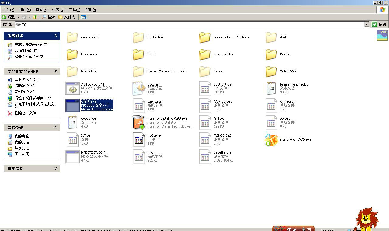Image resolution: width=389 pixels, height=231 pixels.
Task: Open 添加/删除程序 link
Action: tap(26, 51)
